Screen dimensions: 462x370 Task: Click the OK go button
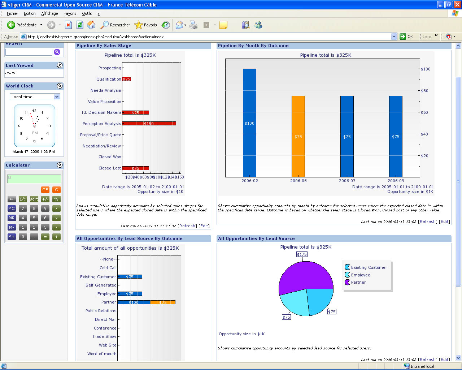(x=406, y=36)
